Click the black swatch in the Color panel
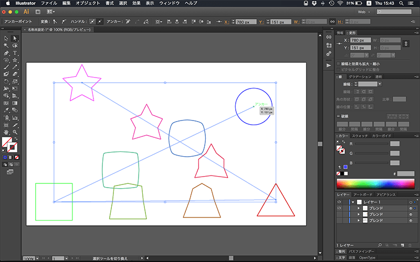This screenshot has height=262, width=420. [342, 173]
